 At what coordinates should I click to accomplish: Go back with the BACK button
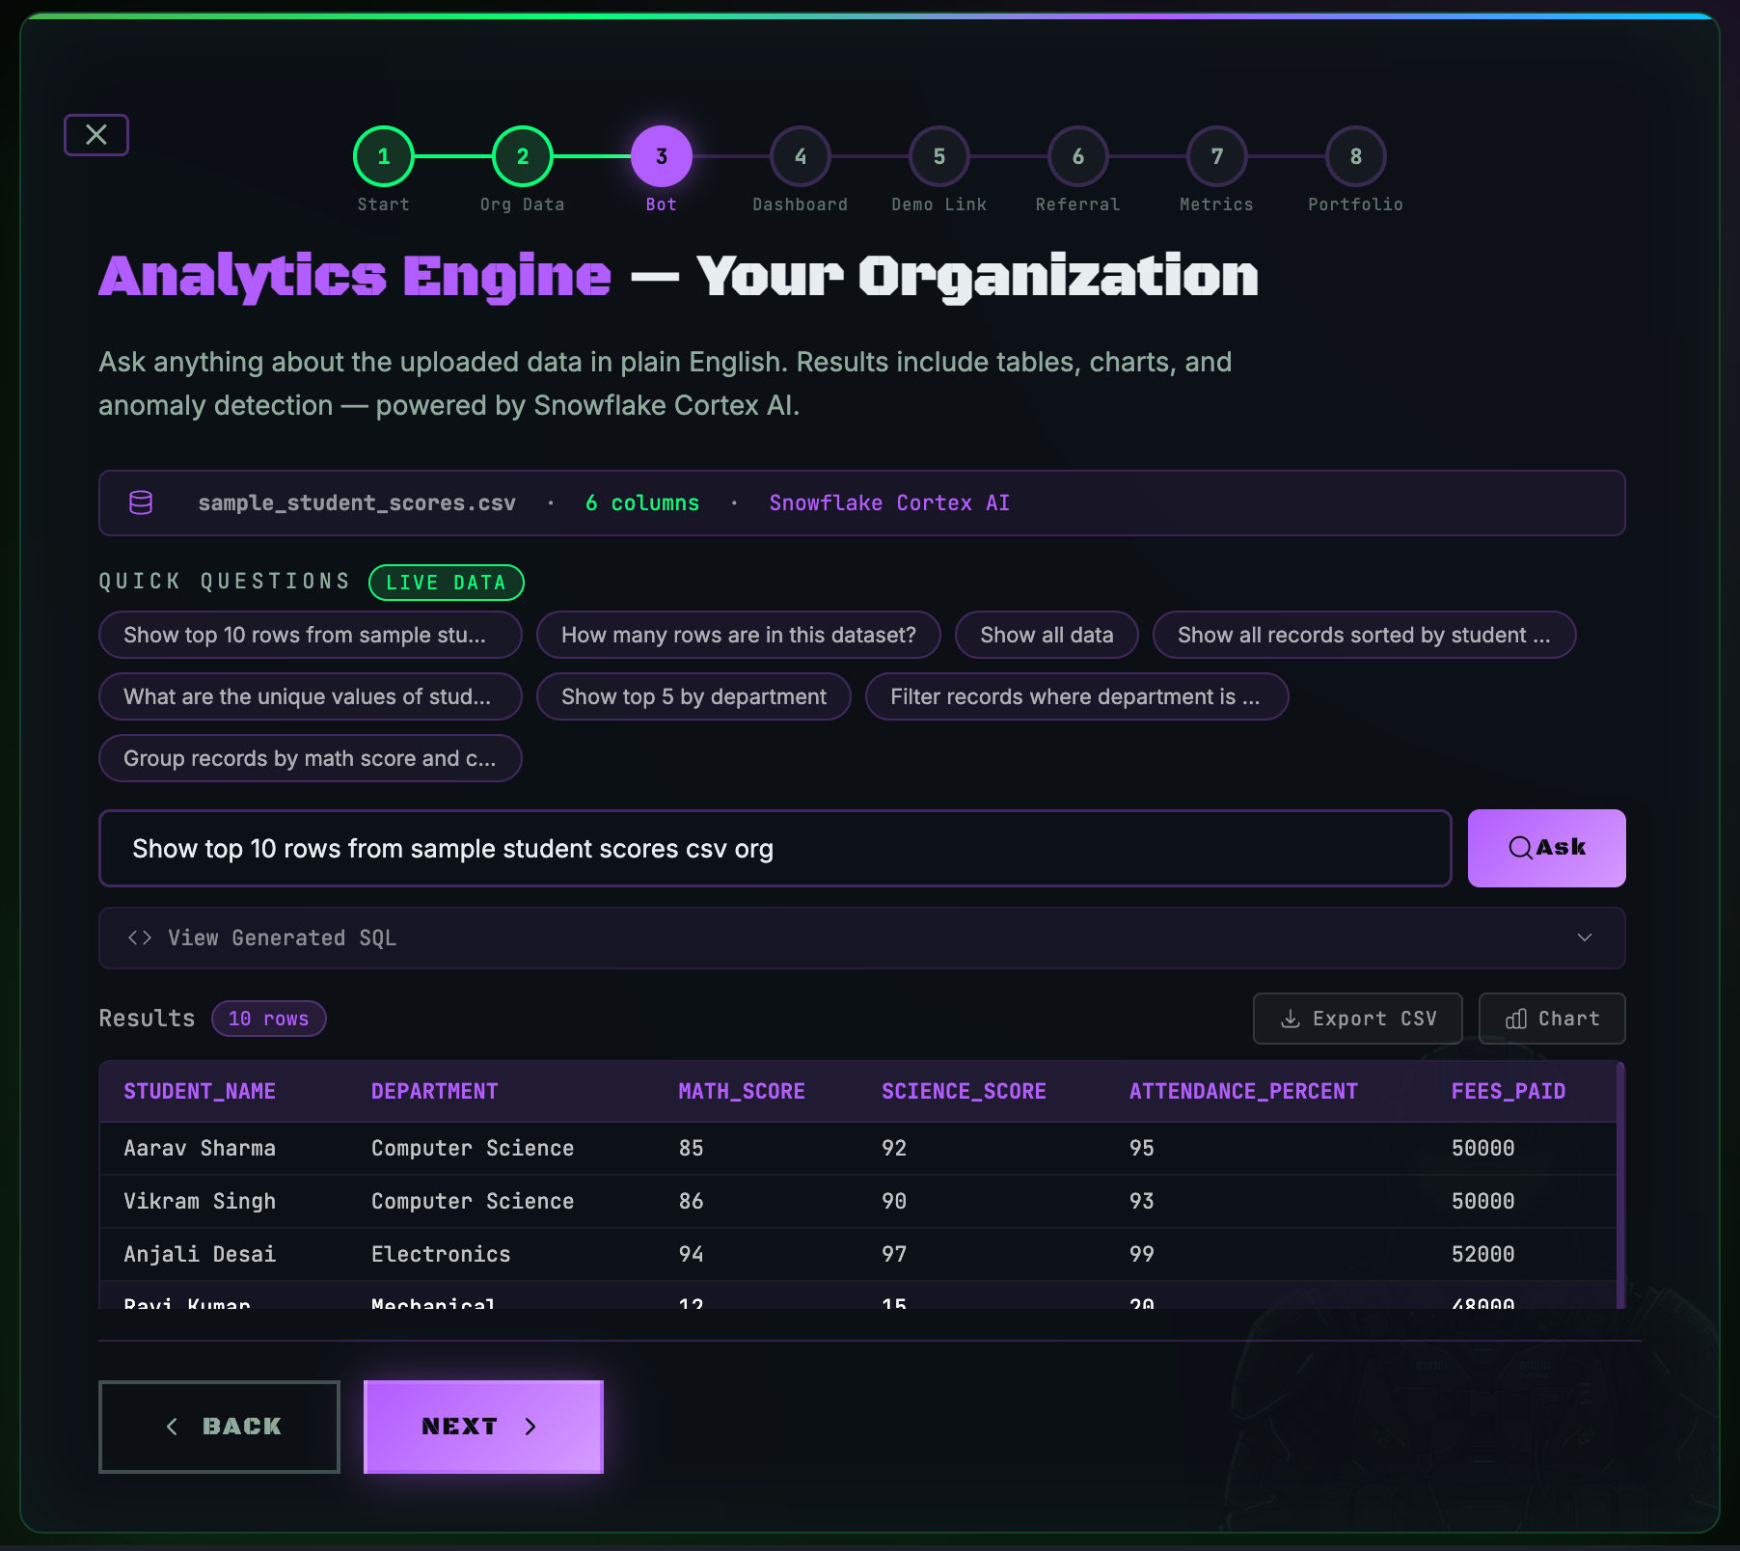219,1427
